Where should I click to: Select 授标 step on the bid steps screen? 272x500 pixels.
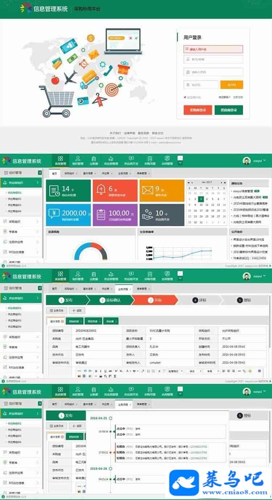coord(244,300)
